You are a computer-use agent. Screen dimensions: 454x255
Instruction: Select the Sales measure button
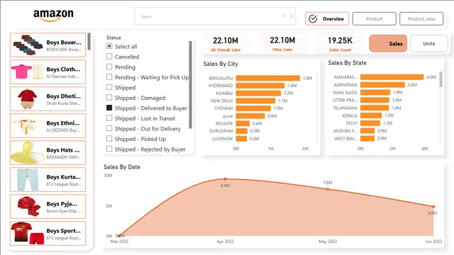(x=388, y=44)
